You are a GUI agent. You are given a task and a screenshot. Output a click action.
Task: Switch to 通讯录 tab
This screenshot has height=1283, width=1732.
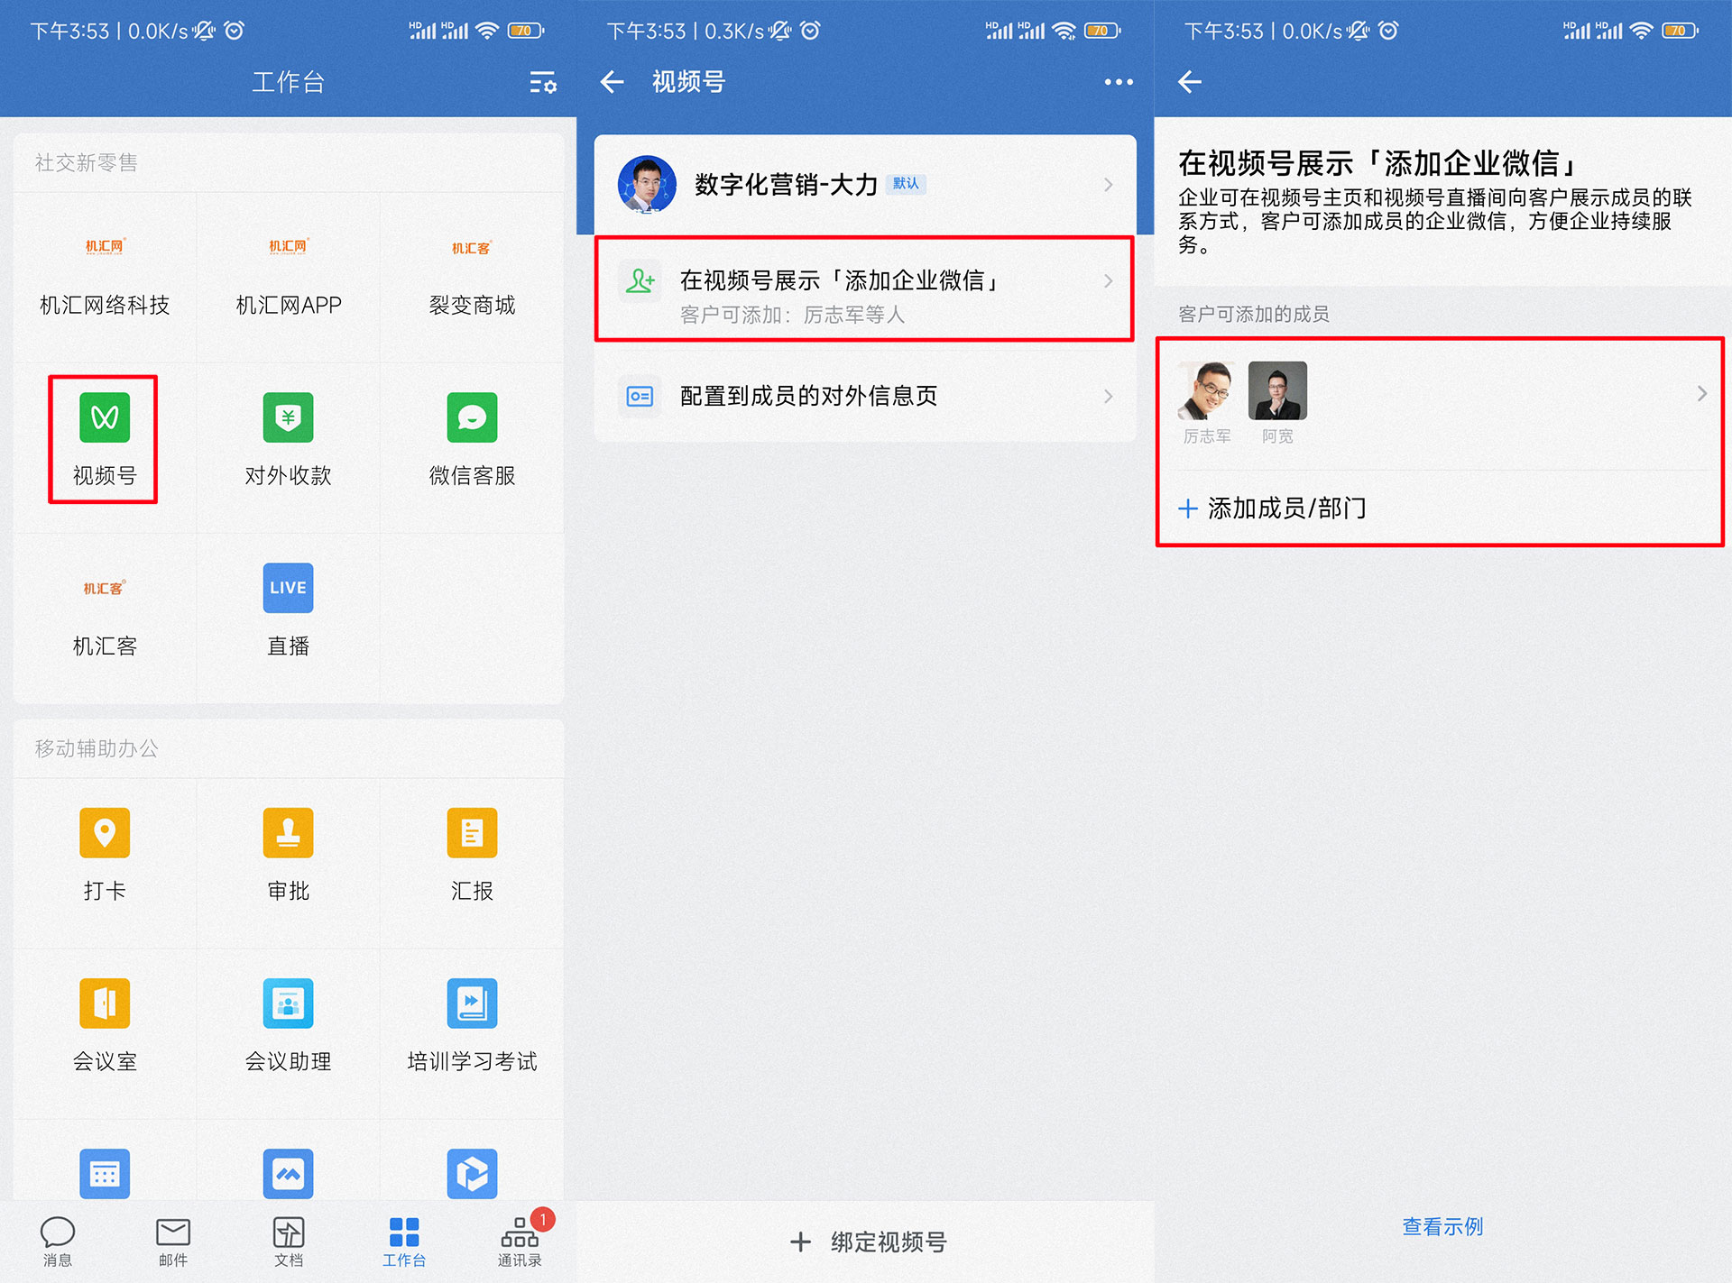click(x=520, y=1241)
